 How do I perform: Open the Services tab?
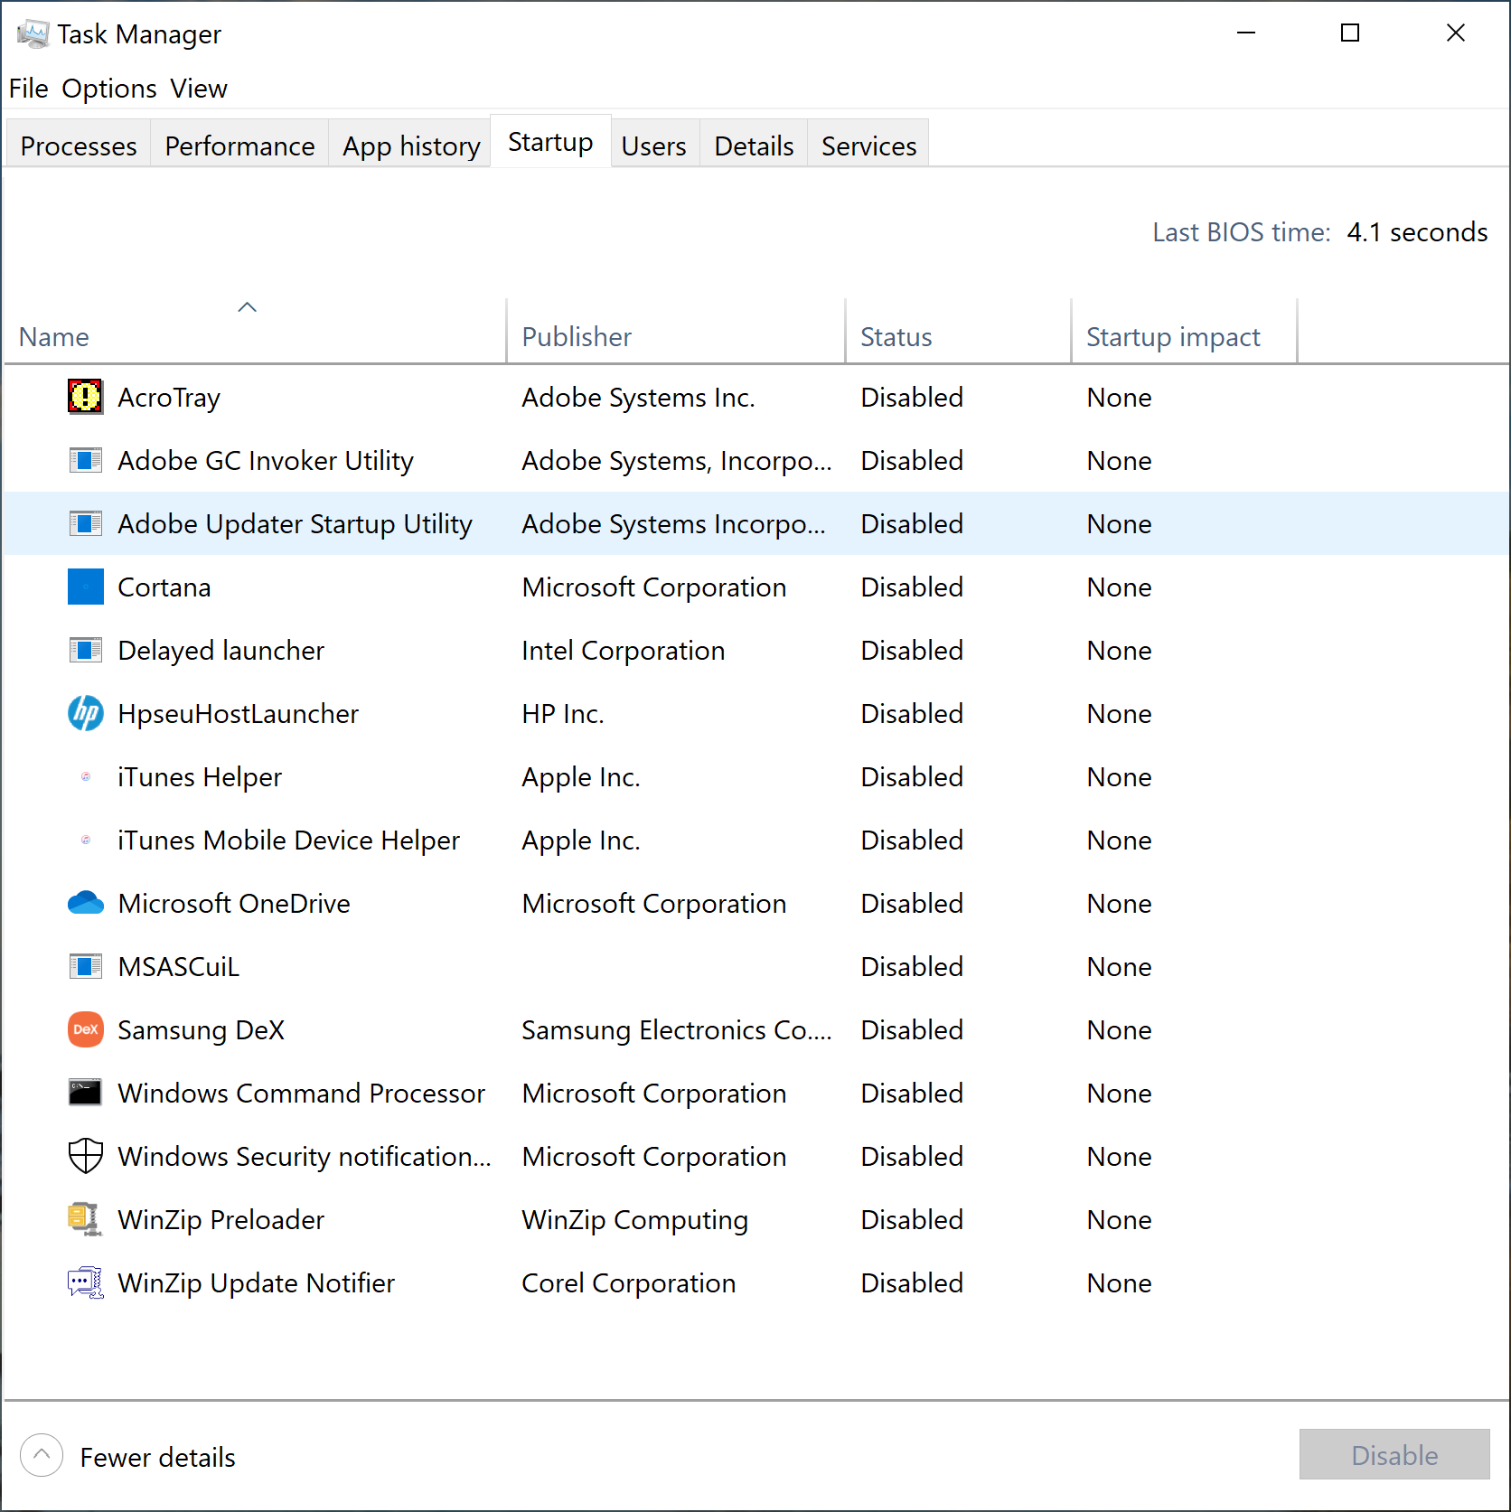pyautogui.click(x=868, y=146)
